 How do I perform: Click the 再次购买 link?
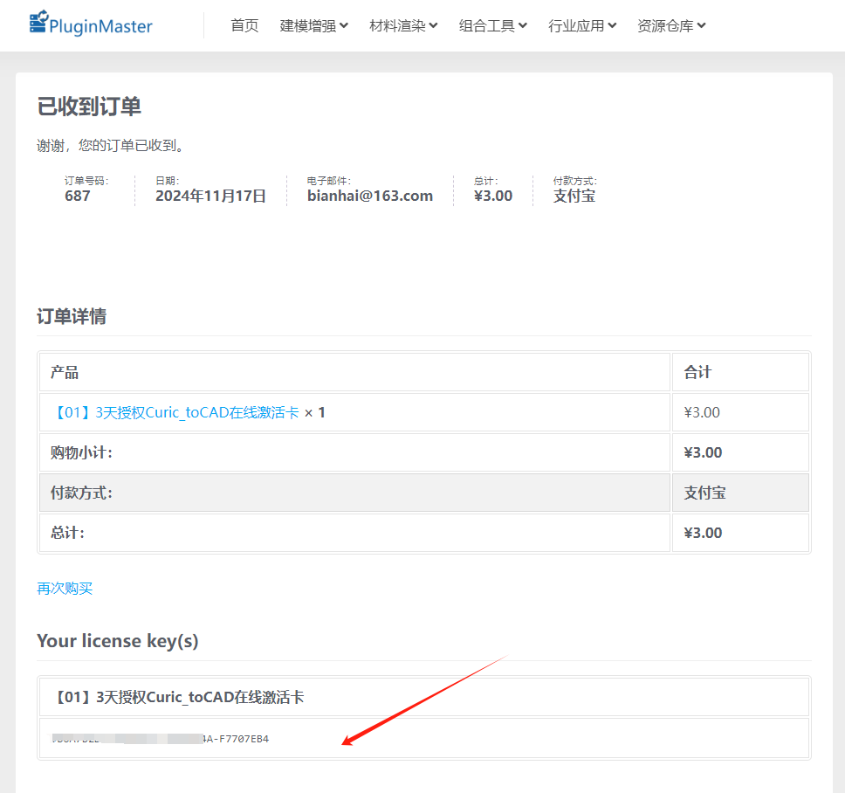pyautogui.click(x=65, y=588)
